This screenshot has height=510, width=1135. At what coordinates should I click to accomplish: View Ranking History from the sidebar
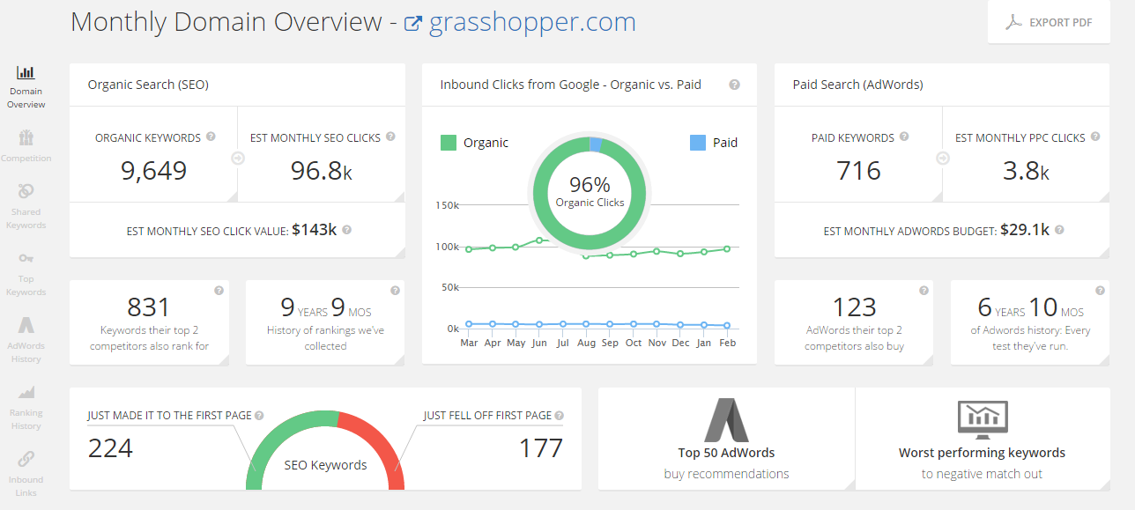[26, 406]
